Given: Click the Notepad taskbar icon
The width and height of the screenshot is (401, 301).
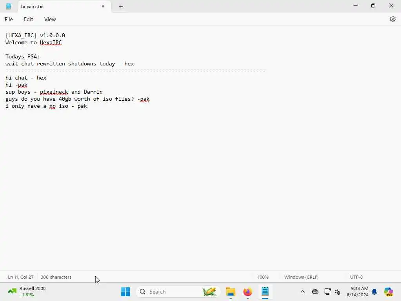Looking at the screenshot, I should click(265, 292).
